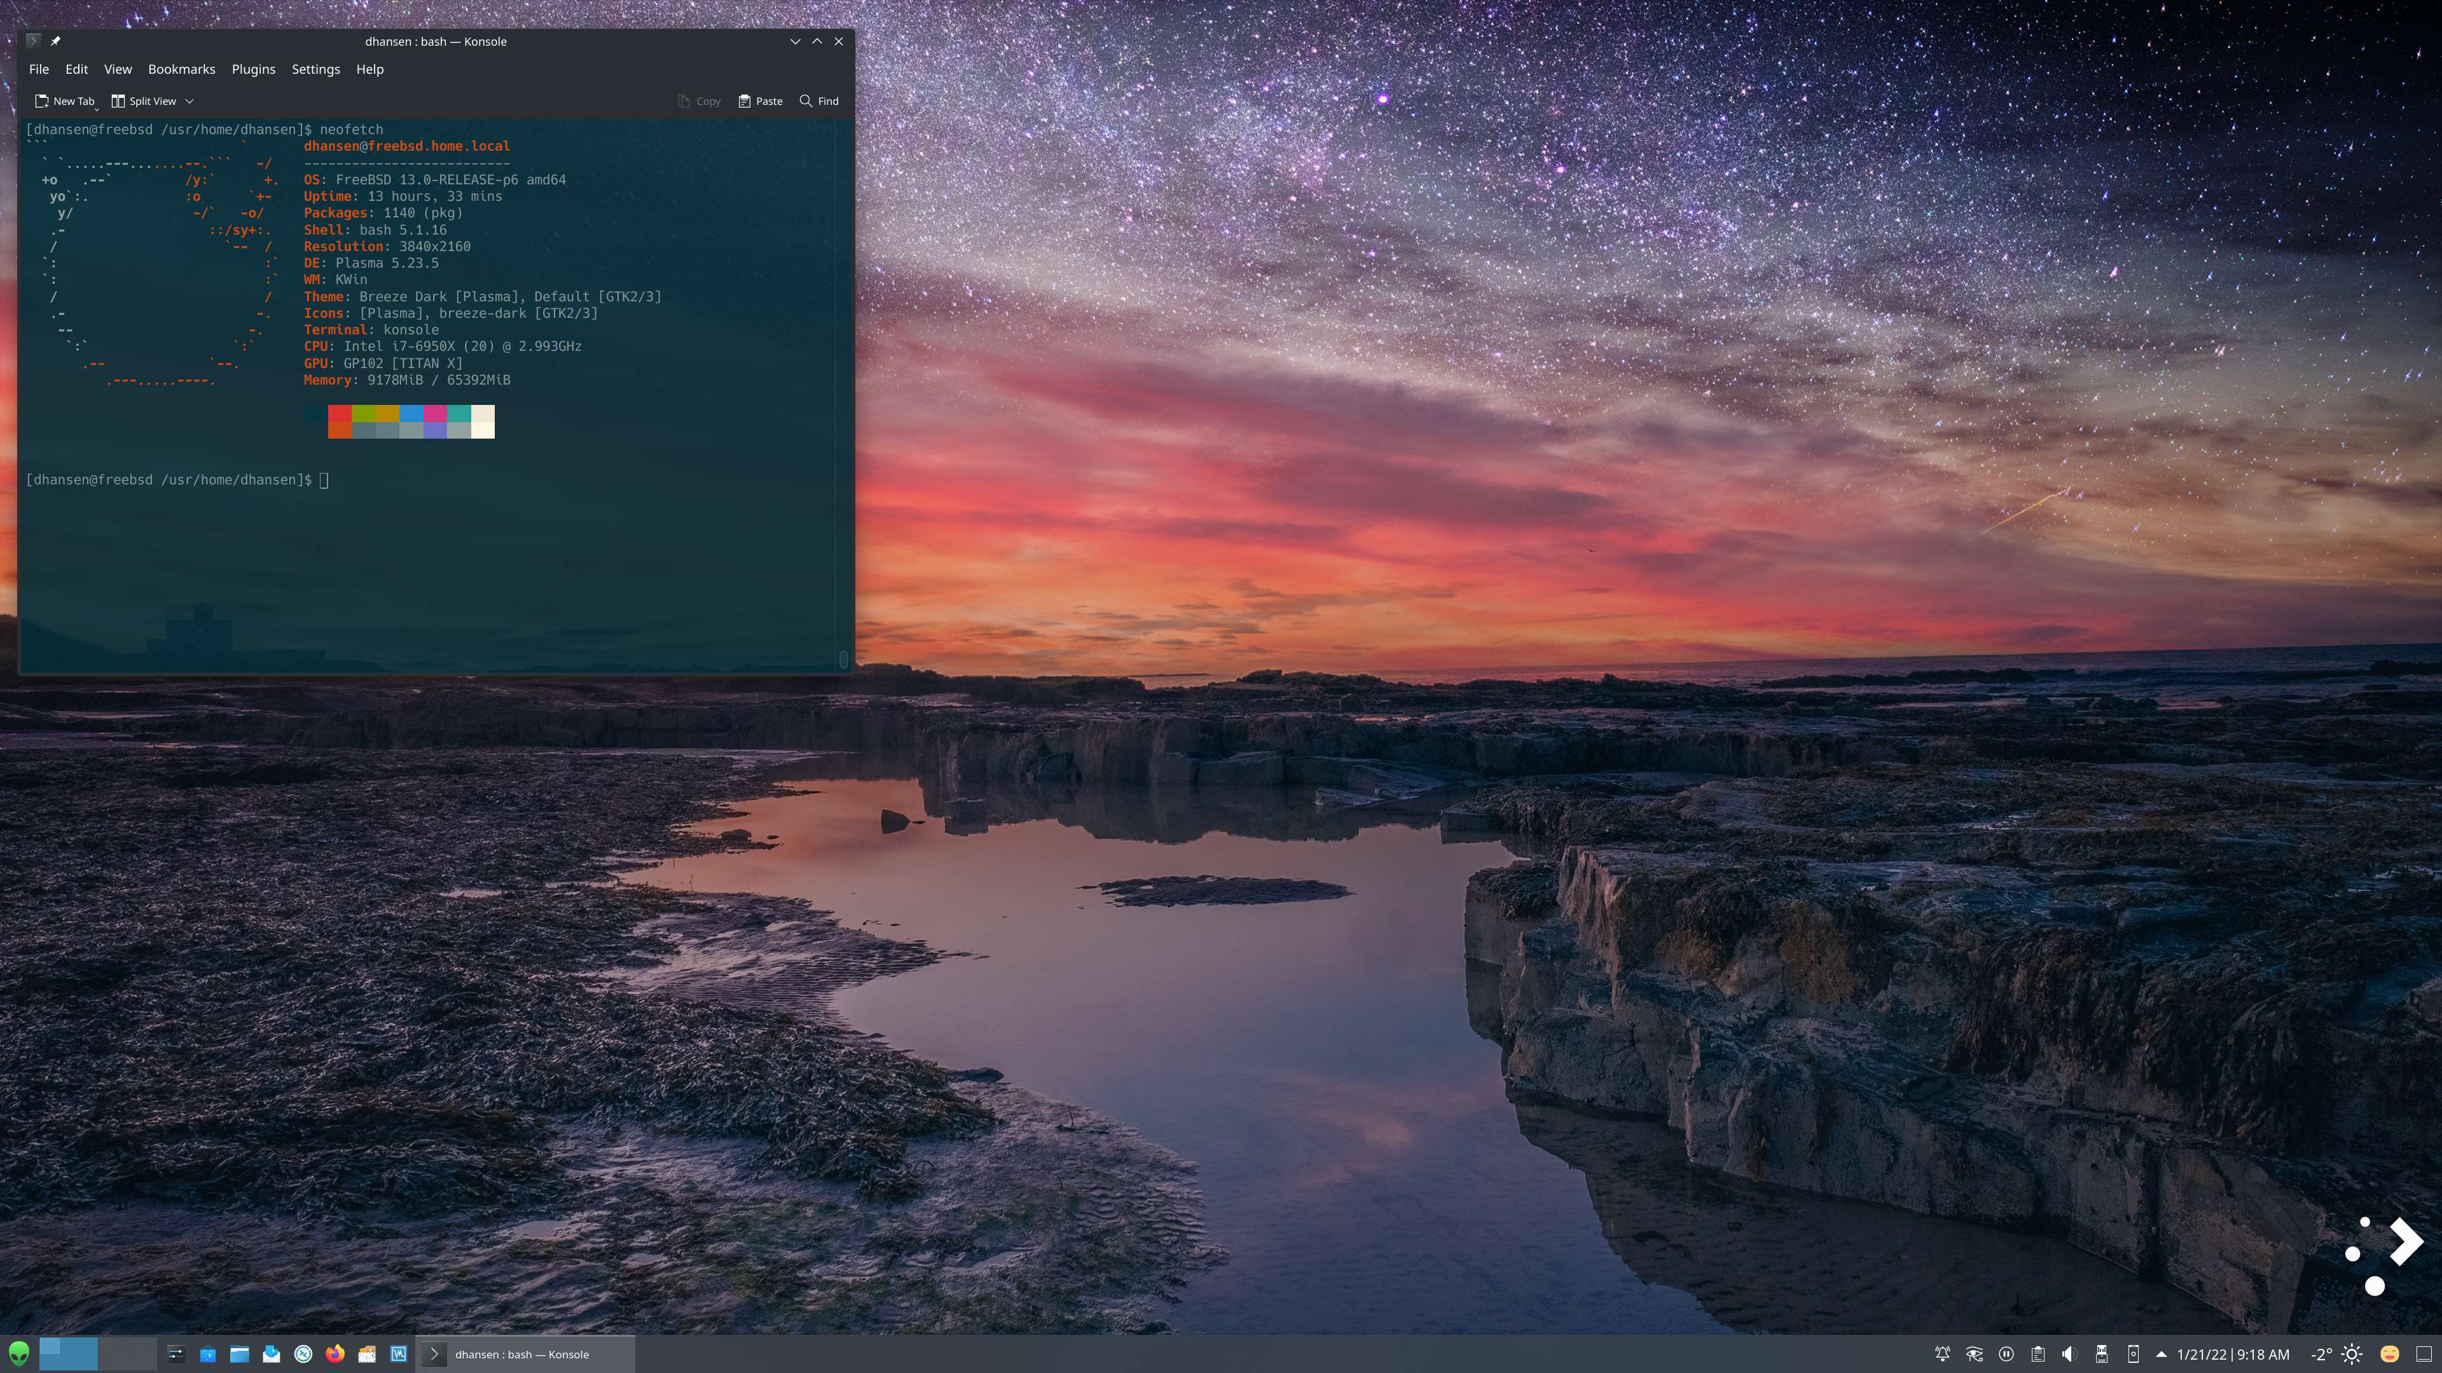This screenshot has height=1373, width=2442.
Task: Open the date and time clock
Action: tap(2233, 1355)
